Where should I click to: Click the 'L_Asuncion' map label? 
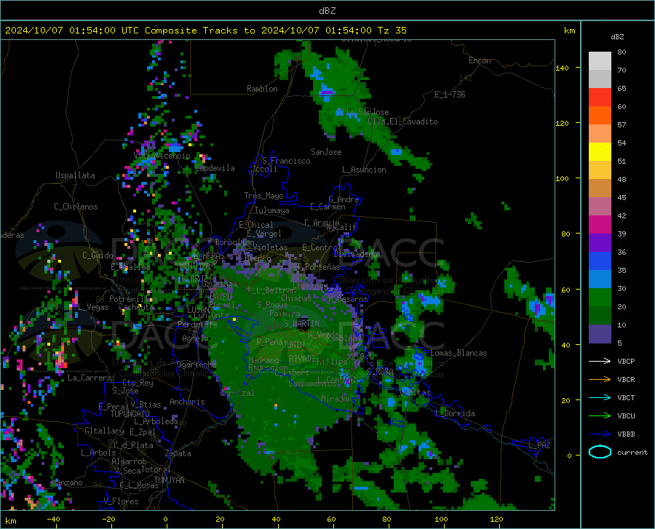(x=364, y=170)
